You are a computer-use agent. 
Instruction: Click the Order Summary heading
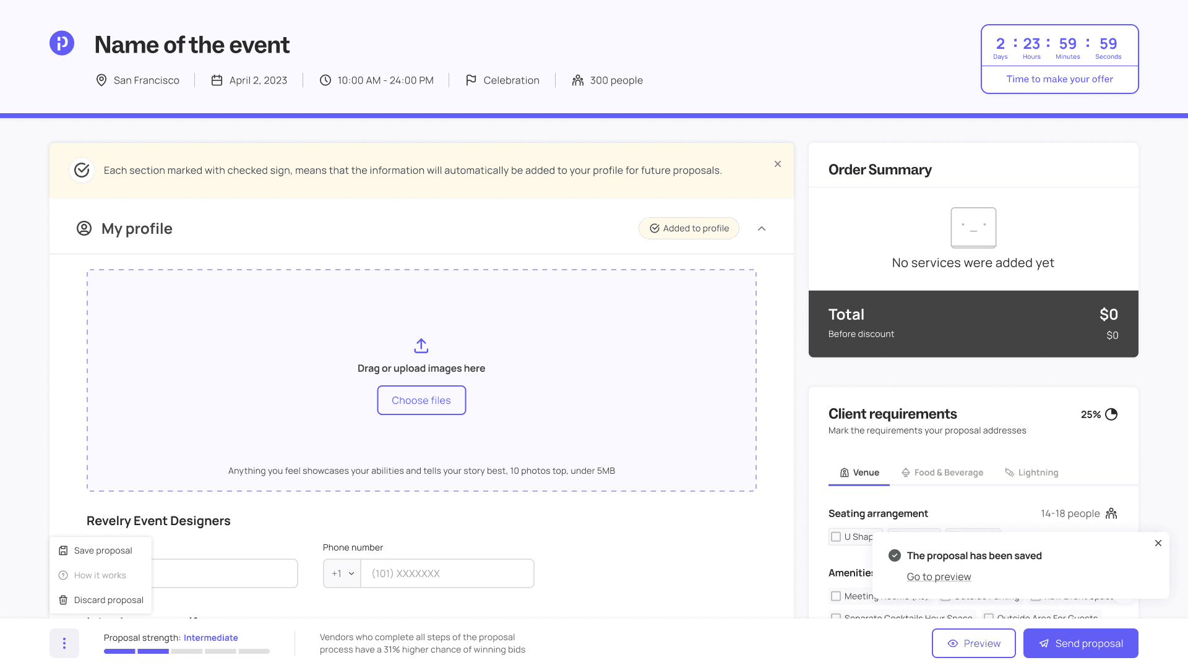[880, 169]
